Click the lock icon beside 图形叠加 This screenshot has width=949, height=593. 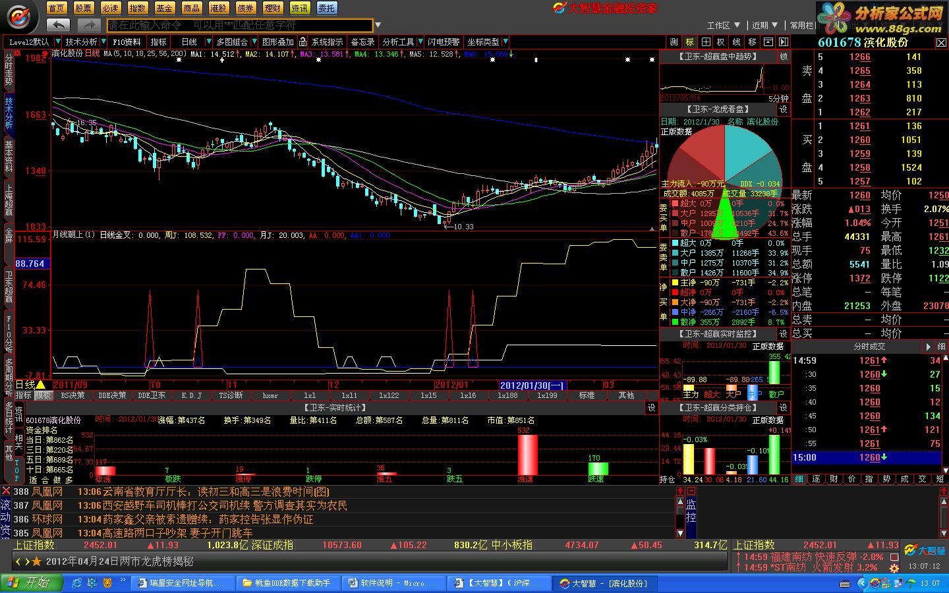(303, 42)
